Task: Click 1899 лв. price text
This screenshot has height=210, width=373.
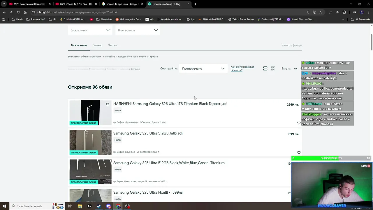Action: point(293,134)
